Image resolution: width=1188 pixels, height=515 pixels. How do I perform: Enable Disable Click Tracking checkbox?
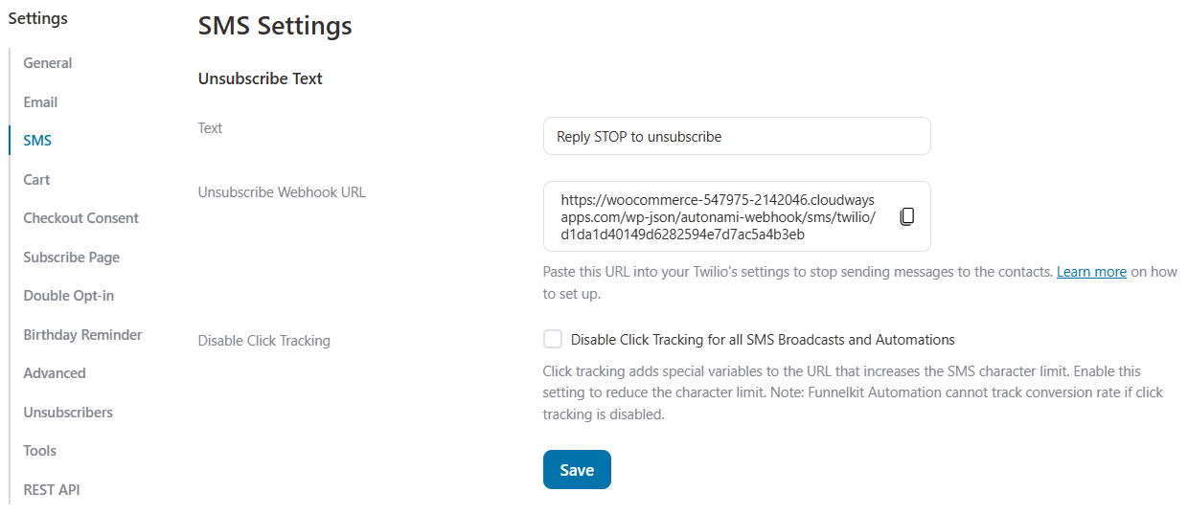[553, 339]
